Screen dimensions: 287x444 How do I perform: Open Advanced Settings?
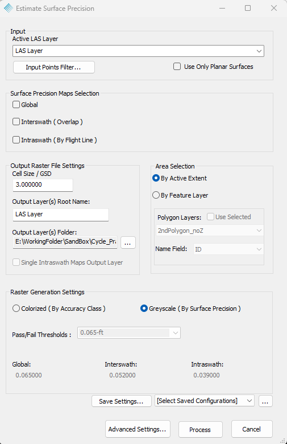pos(138,429)
